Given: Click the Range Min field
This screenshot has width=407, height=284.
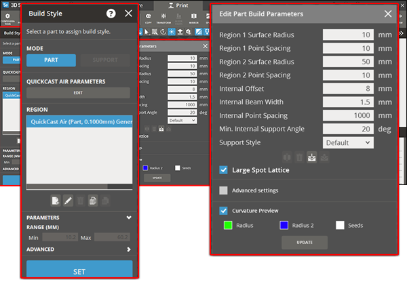Looking at the screenshot, I should [60, 237].
